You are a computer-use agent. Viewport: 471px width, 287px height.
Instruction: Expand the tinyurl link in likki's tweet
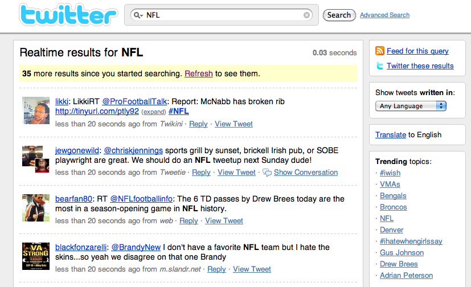click(x=153, y=112)
